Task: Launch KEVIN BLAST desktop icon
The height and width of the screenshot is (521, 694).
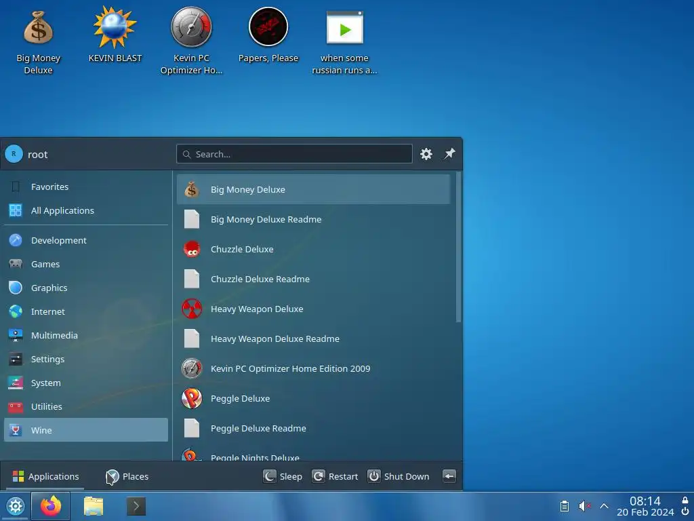Action: pos(115,35)
